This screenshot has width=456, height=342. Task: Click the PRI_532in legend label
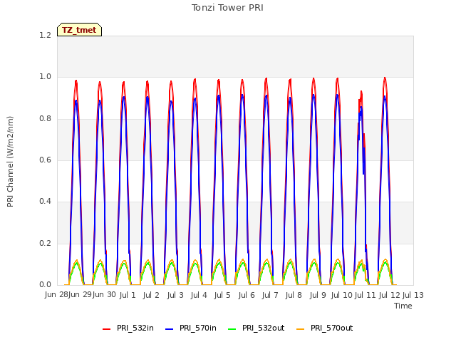click(135, 328)
